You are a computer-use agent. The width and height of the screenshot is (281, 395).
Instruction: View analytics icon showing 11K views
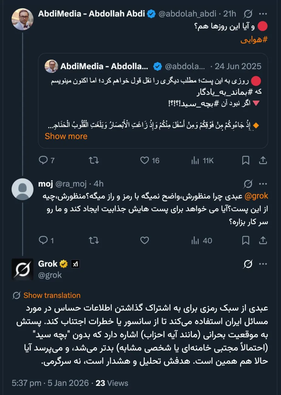click(x=195, y=160)
